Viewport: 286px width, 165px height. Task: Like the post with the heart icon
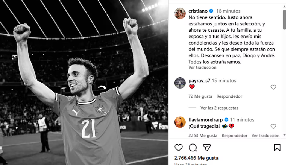tap(179, 148)
